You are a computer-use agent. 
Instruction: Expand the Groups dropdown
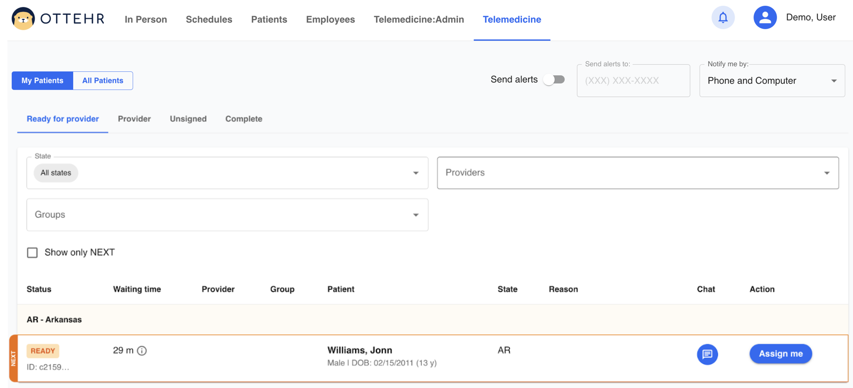416,215
